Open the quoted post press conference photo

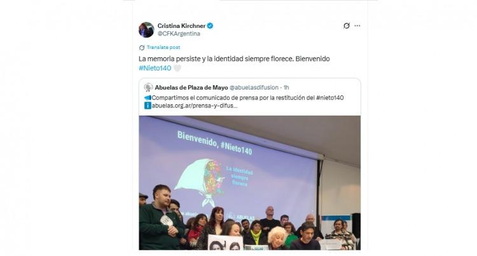click(x=250, y=183)
